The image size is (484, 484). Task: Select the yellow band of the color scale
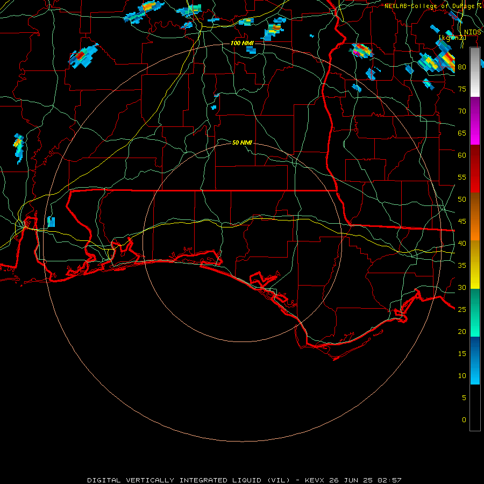pyautogui.click(x=475, y=265)
